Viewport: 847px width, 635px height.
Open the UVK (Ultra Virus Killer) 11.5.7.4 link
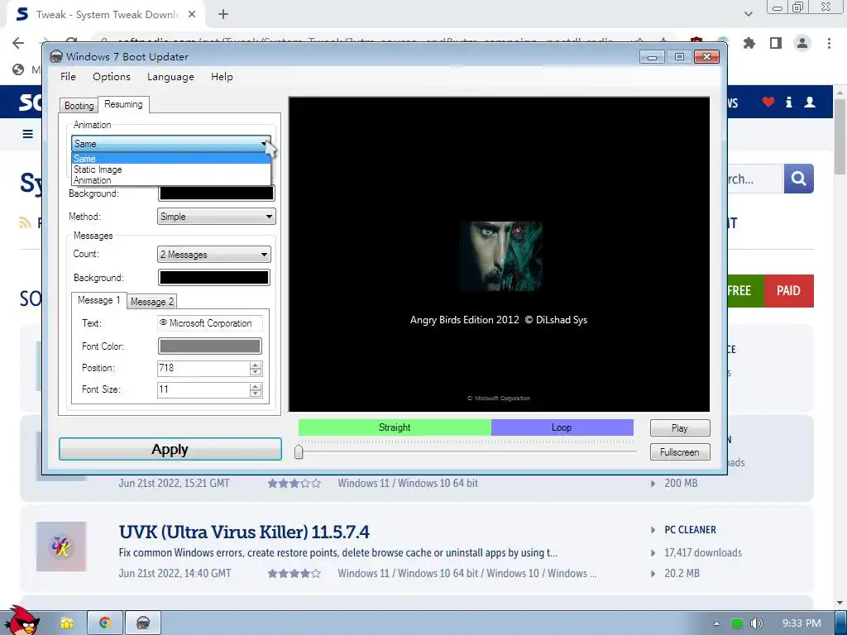coord(244,532)
